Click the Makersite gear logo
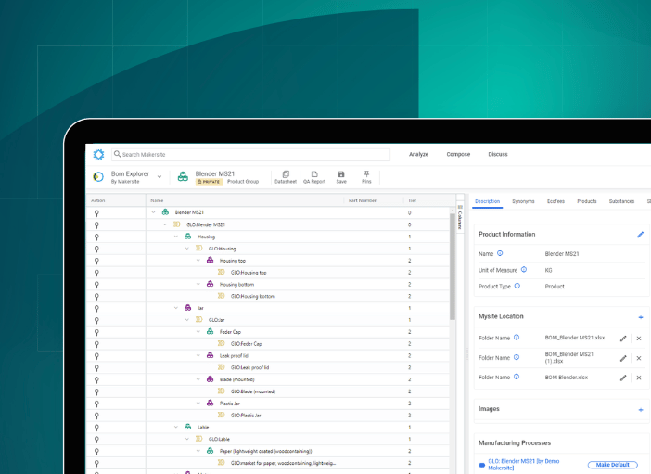The image size is (651, 474). click(98, 155)
